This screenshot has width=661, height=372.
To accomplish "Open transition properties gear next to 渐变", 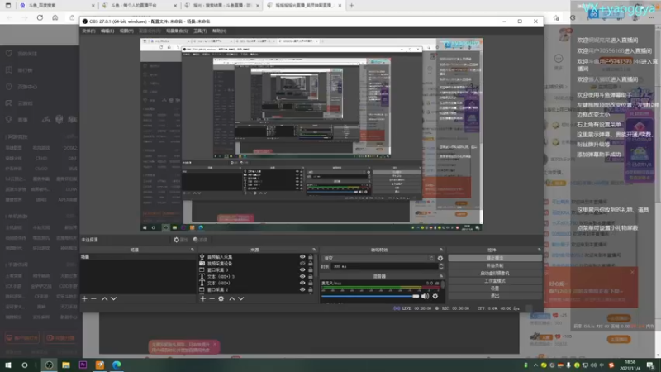I will pos(440,258).
